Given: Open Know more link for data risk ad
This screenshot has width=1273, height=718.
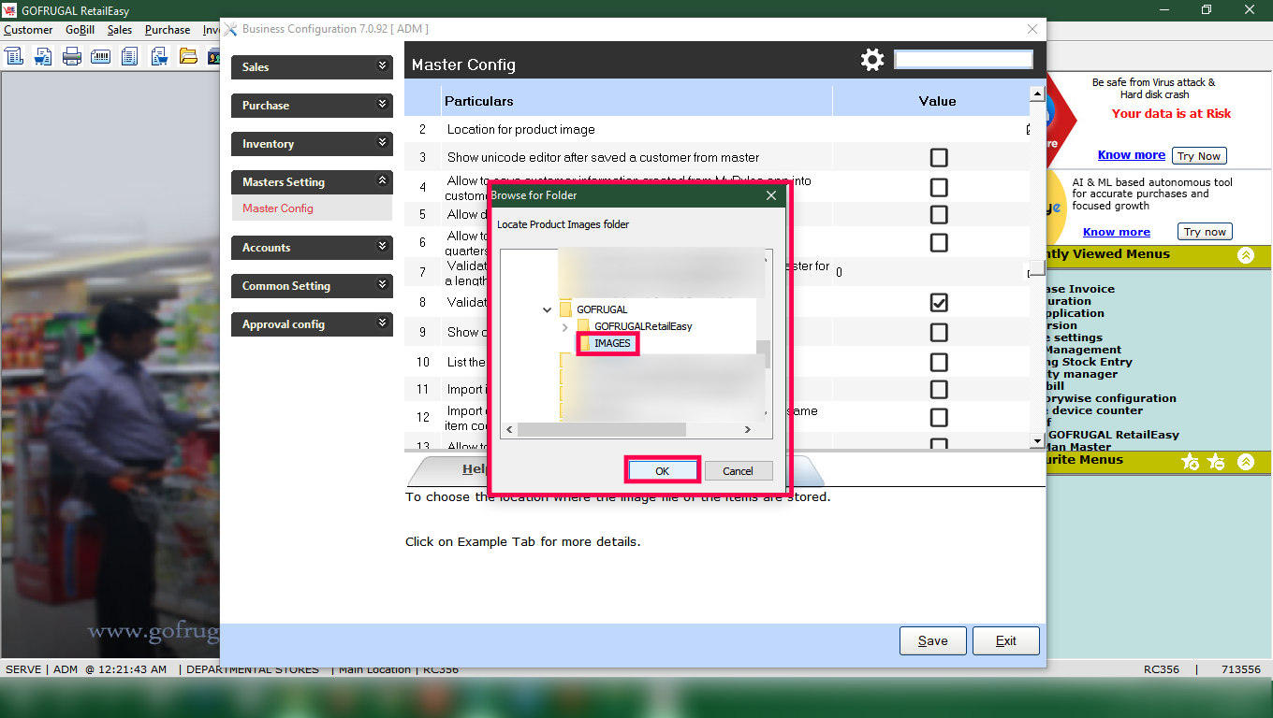Looking at the screenshot, I should (x=1132, y=155).
